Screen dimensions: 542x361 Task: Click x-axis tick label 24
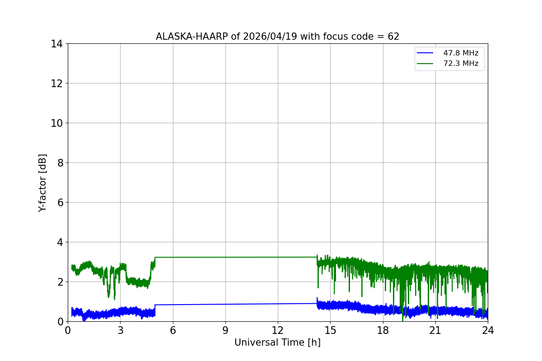click(488, 330)
